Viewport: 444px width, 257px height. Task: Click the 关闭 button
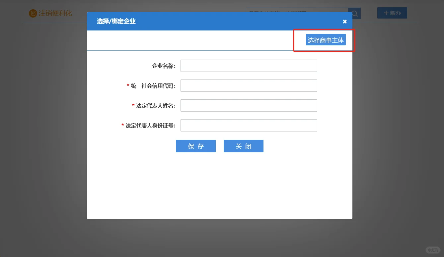coord(243,146)
